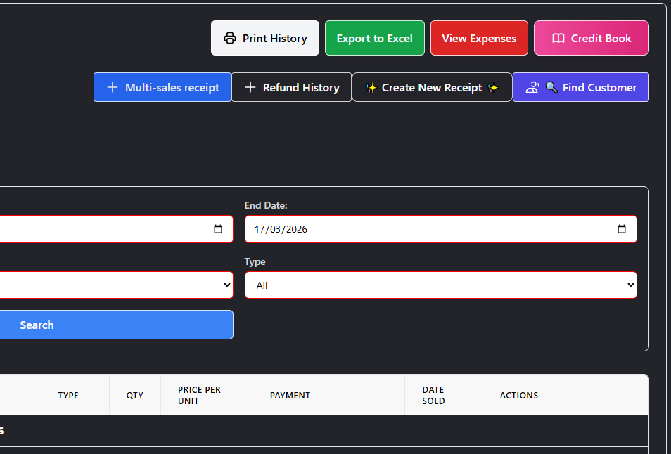Click the End Date field showing 17/03/2026
Screen dimensions: 671x454
point(422,229)
